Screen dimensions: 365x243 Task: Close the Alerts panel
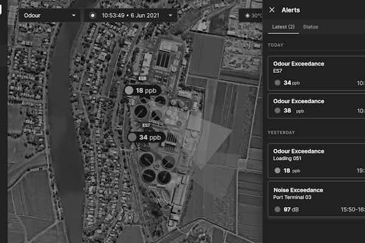(x=272, y=10)
